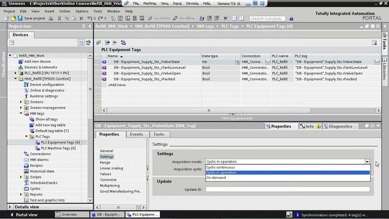389x219 pixels.
Task: Click the Export icon in tag table toolbar
Action: (x=107, y=43)
